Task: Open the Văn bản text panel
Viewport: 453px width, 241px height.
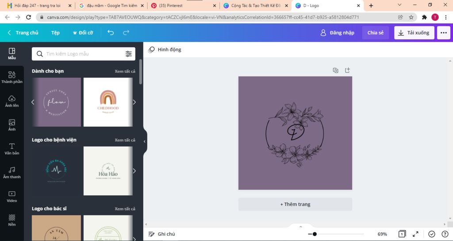Action: coord(12,149)
